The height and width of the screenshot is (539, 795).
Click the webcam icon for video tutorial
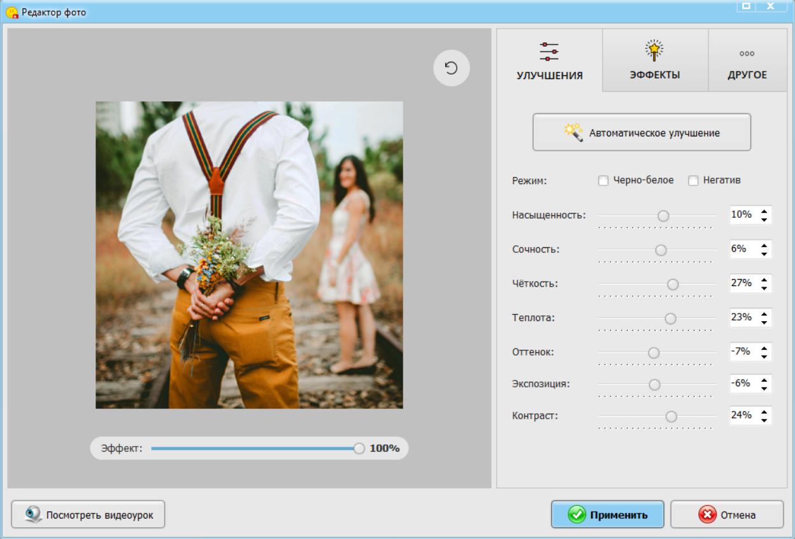tap(32, 515)
